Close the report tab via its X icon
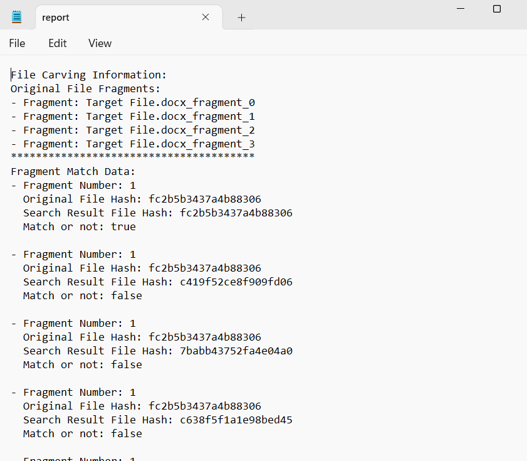The width and height of the screenshot is (527, 461). click(x=206, y=18)
